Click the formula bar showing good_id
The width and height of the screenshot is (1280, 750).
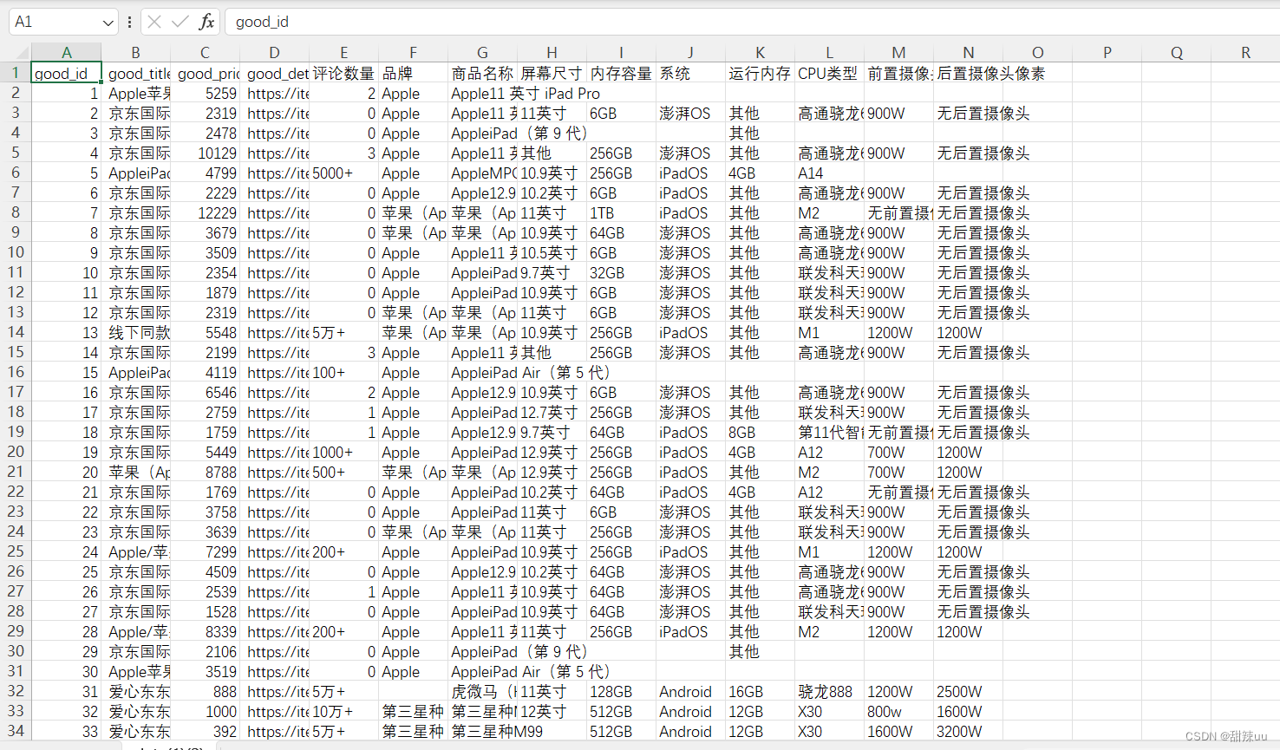coord(751,22)
